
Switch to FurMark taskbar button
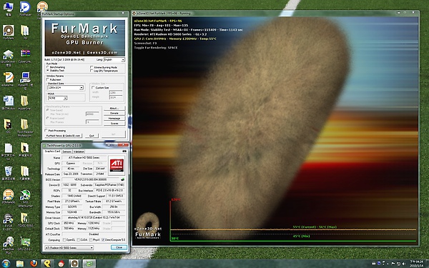coord(74,264)
